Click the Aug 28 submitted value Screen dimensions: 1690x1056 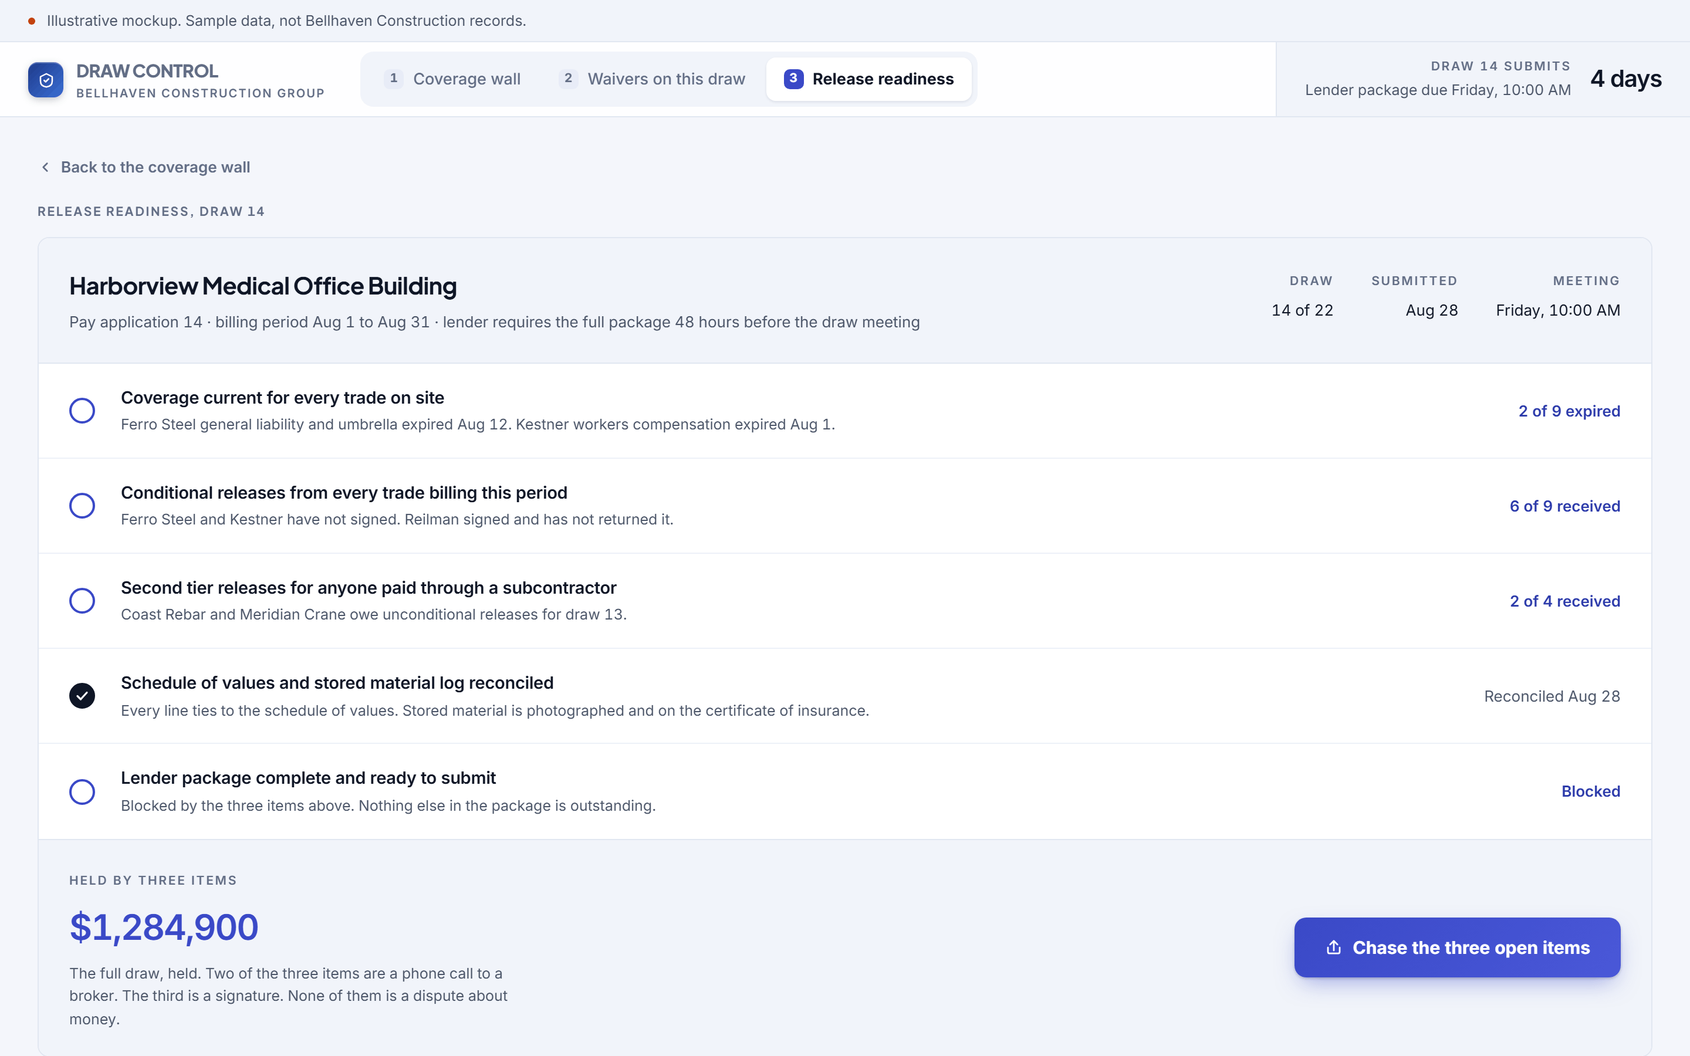(1432, 310)
